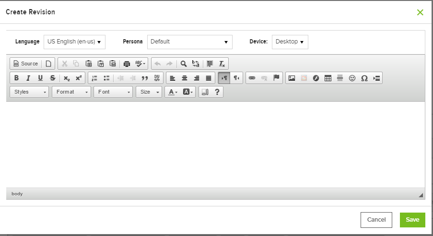Click the Undo arrow
This screenshot has height=236, width=433.
[x=158, y=64]
